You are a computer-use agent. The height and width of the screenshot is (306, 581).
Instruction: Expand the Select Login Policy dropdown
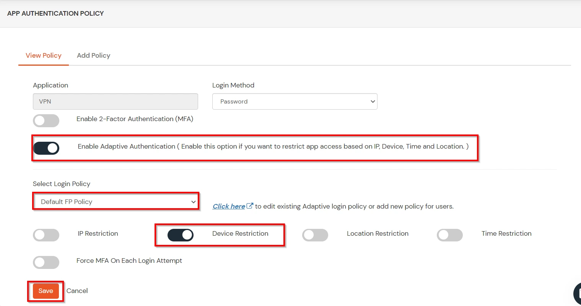point(116,201)
